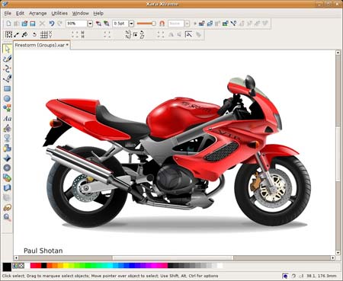
Task: Click the 0.5pt line width field
Action: (x=120, y=24)
